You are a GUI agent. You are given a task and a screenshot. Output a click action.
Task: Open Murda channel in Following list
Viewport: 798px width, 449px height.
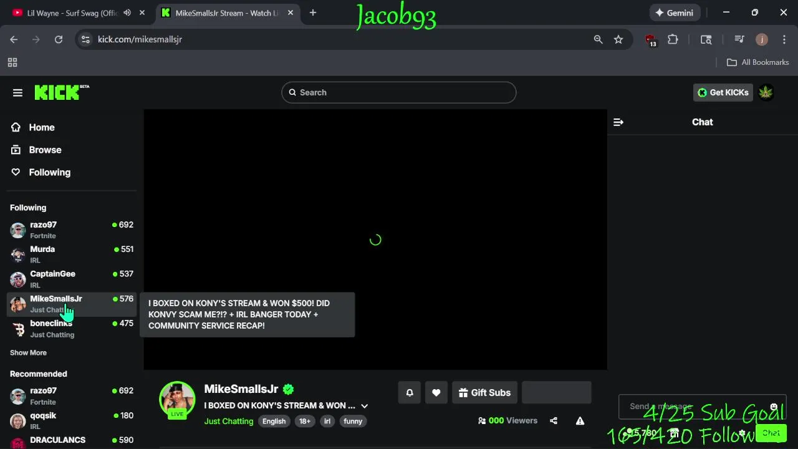[x=71, y=254]
